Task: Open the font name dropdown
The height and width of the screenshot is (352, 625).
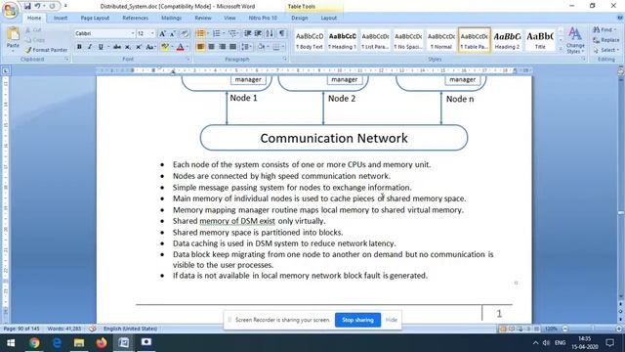Action: click(x=133, y=34)
